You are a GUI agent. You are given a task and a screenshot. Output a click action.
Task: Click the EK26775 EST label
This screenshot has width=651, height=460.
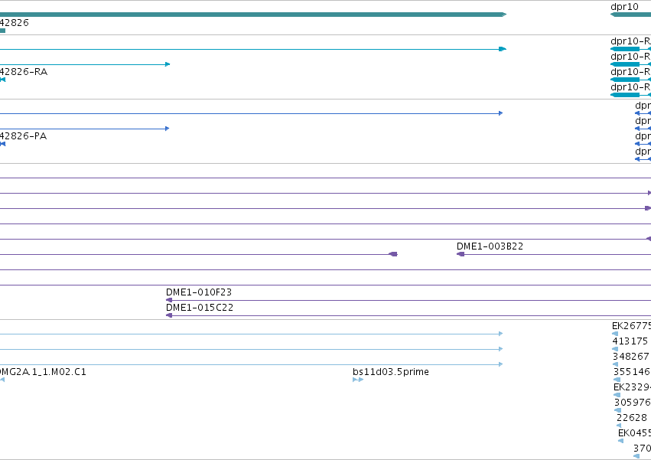point(631,326)
